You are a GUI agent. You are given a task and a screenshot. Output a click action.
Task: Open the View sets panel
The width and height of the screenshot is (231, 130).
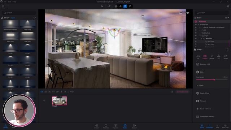(225, 126)
